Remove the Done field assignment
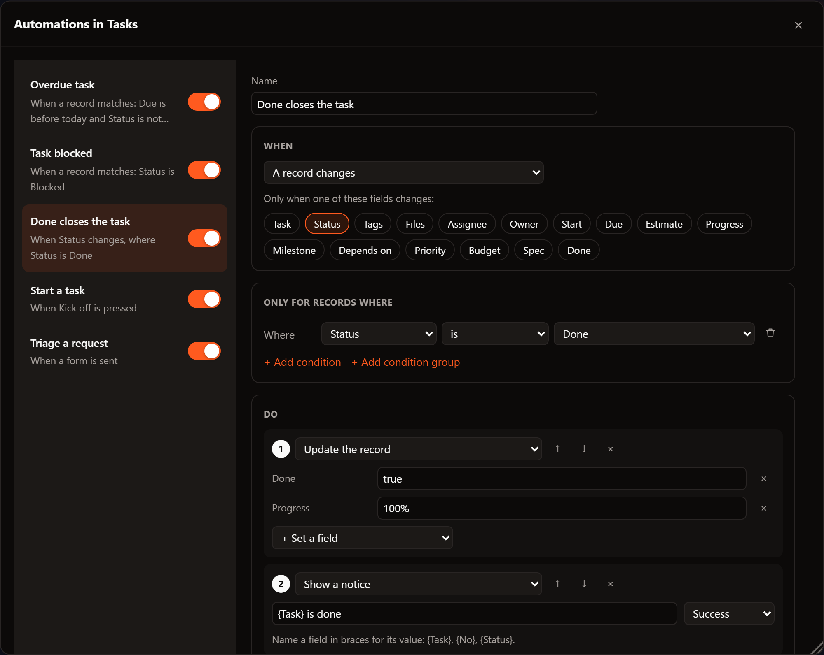Image resolution: width=824 pixels, height=655 pixels. (x=763, y=478)
